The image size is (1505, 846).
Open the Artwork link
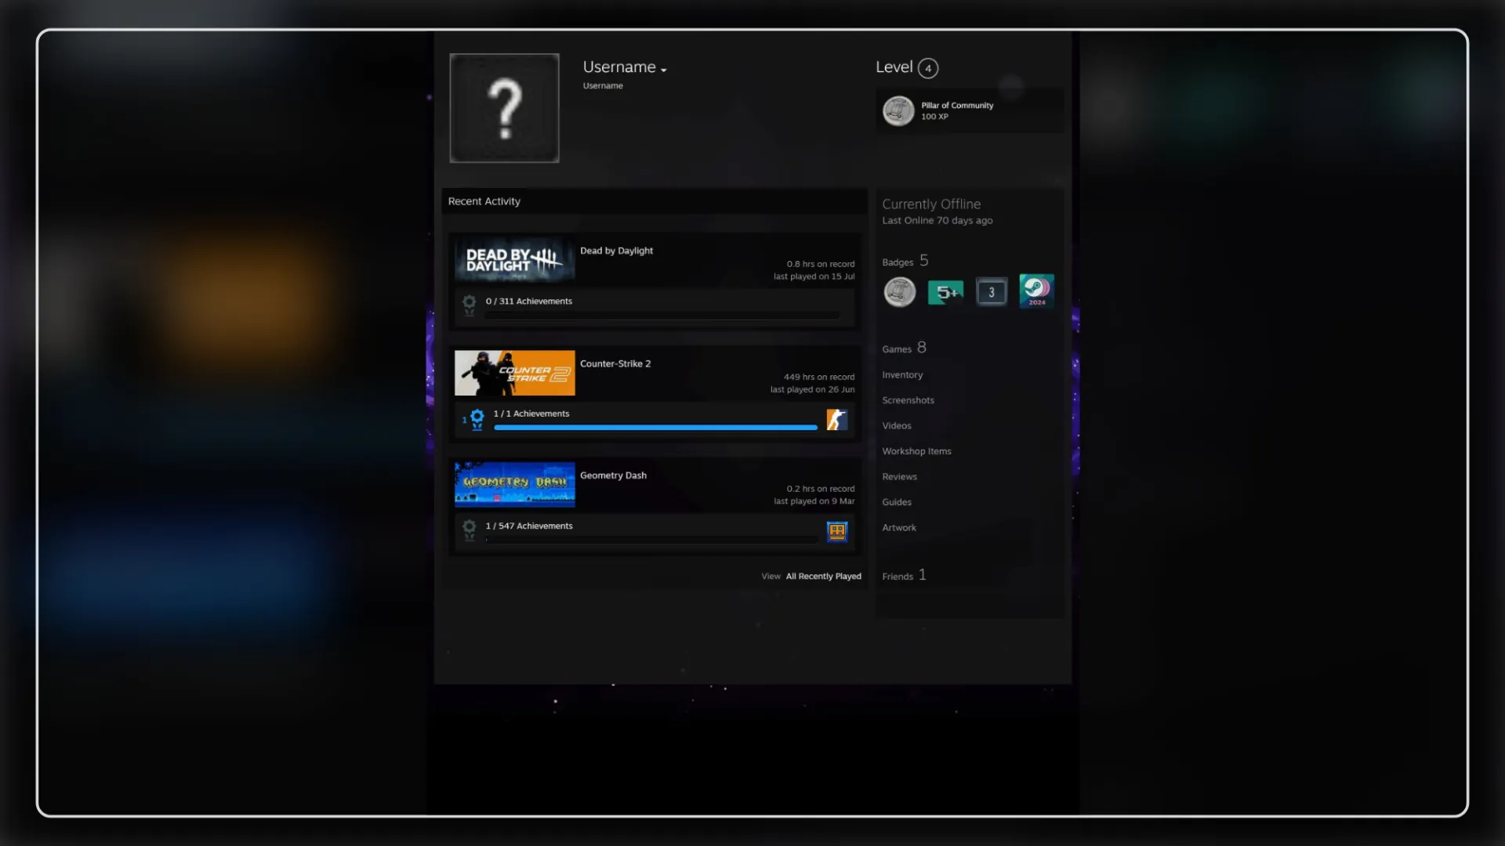(x=899, y=528)
